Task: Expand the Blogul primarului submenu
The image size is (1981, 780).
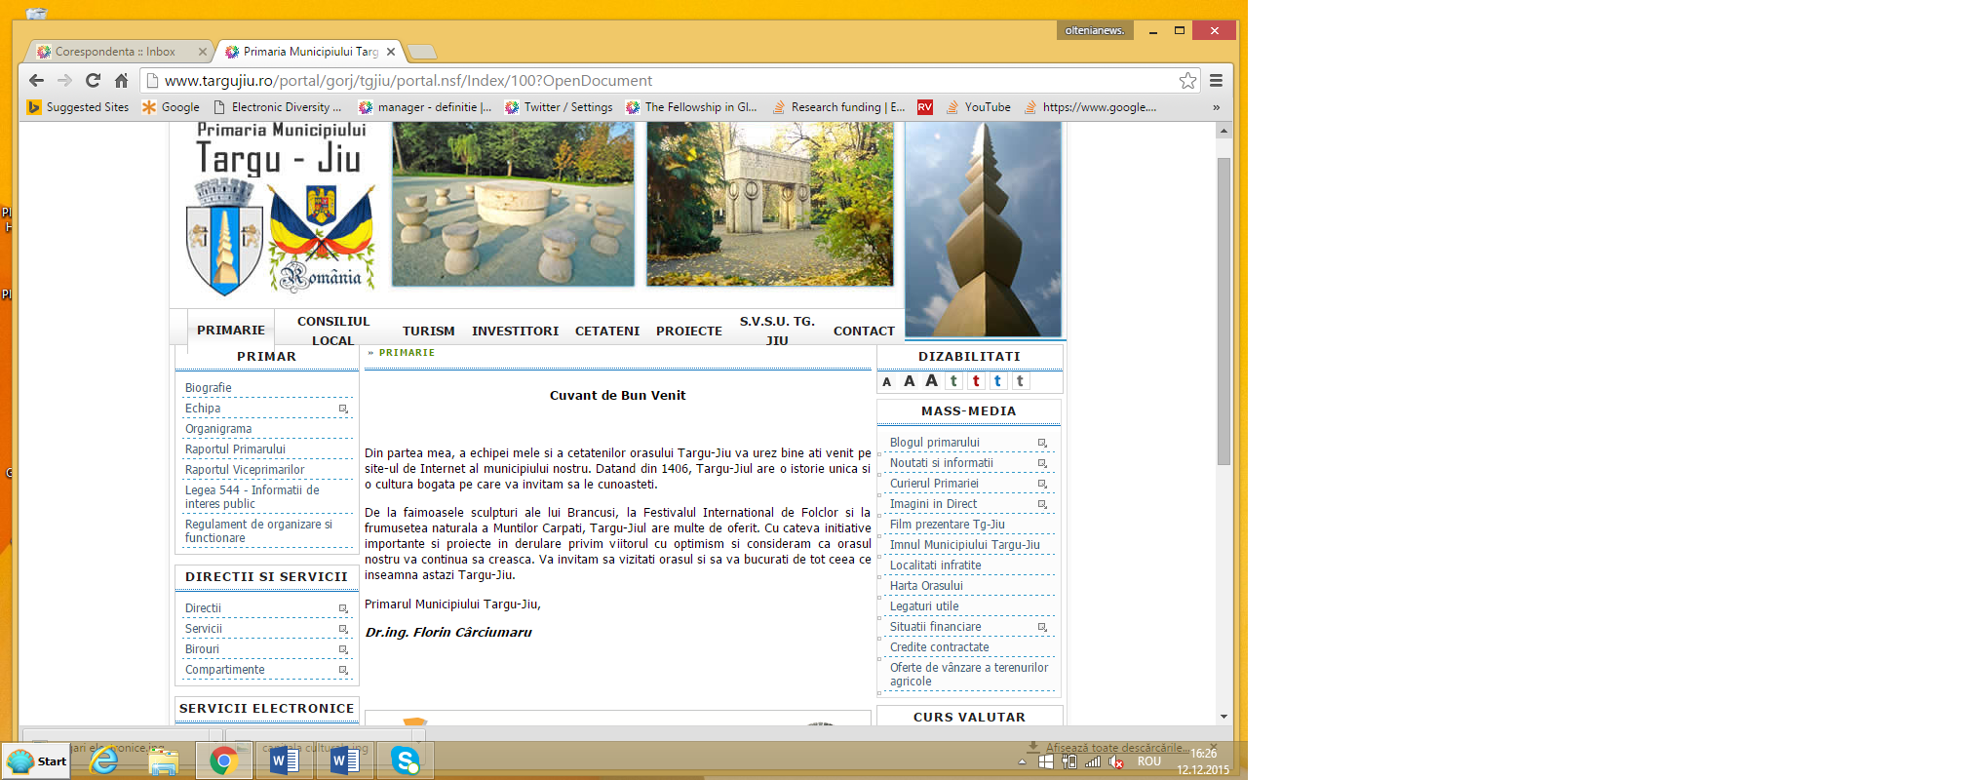Action: tap(1042, 443)
